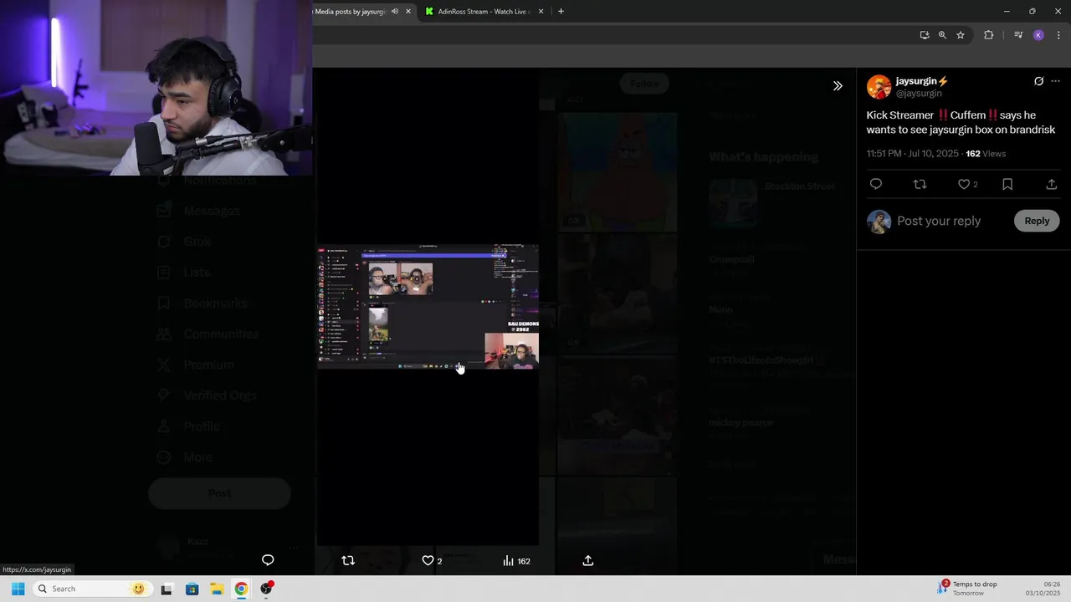Screen dimensions: 1071x602
Task: Open the Chrome extensions puzzle icon
Action: tap(988, 35)
